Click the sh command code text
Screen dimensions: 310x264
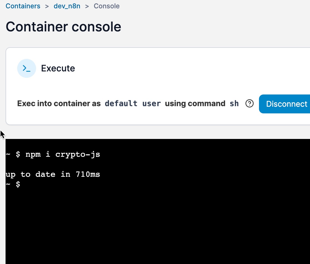click(x=234, y=103)
